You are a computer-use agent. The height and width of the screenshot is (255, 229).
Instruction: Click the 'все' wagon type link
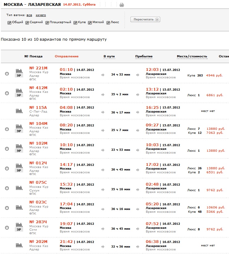(29, 15)
